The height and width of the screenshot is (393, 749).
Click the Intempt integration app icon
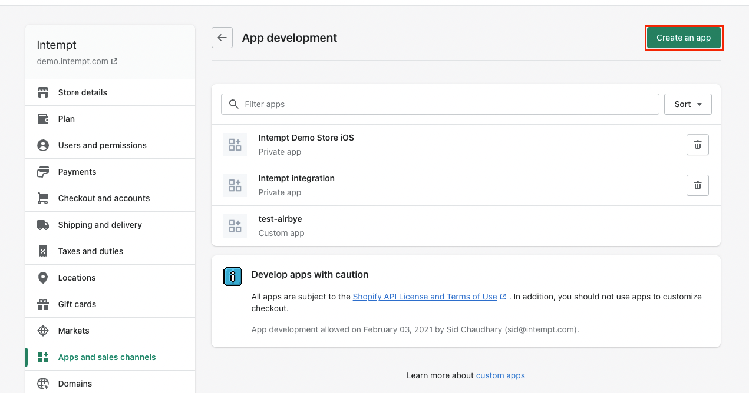(x=235, y=185)
